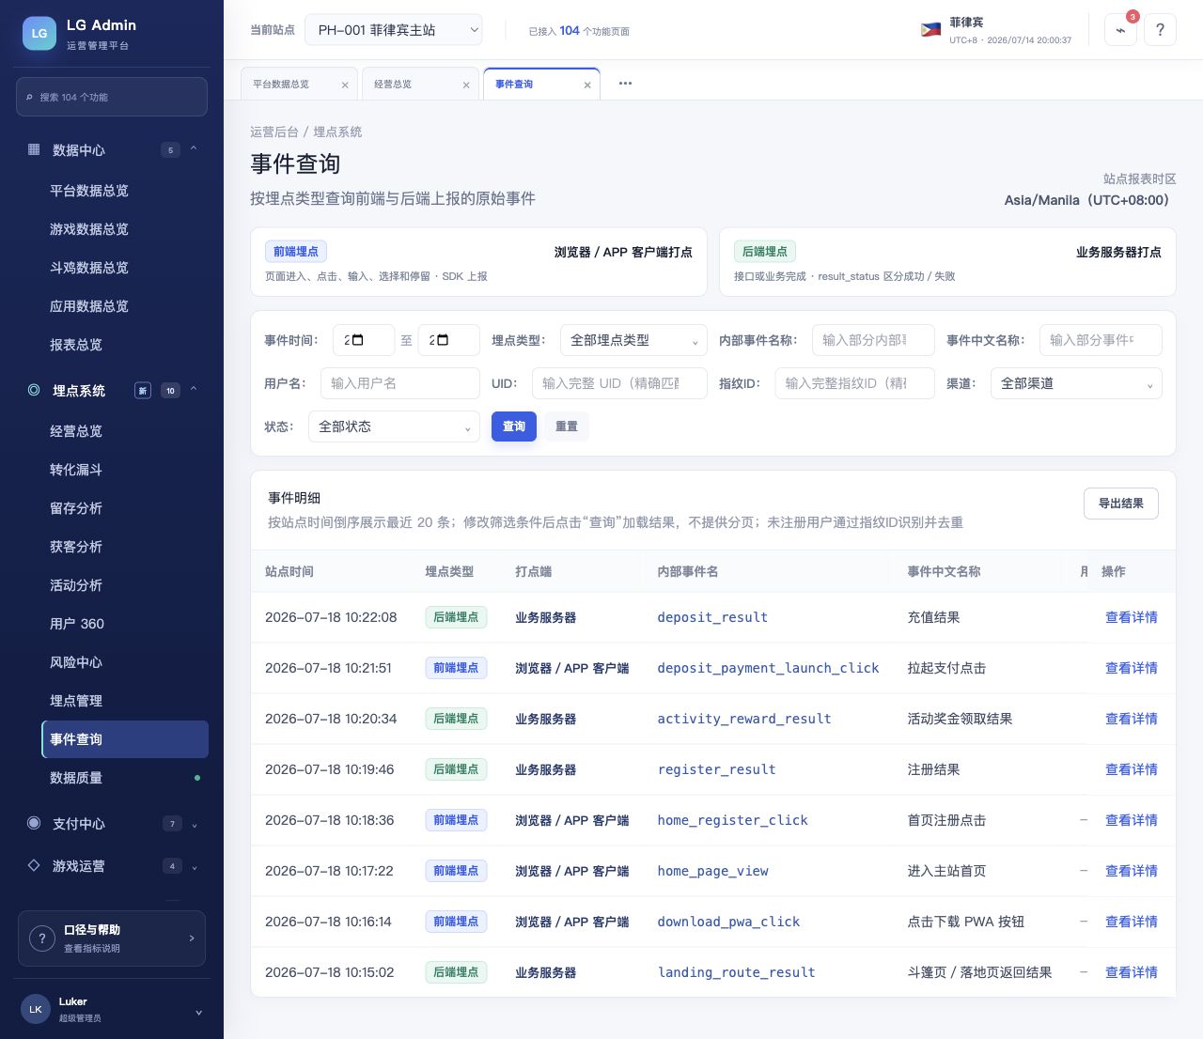The image size is (1203, 1039).
Task: Click the deposit_payment_launch_click event name
Action: point(768,668)
